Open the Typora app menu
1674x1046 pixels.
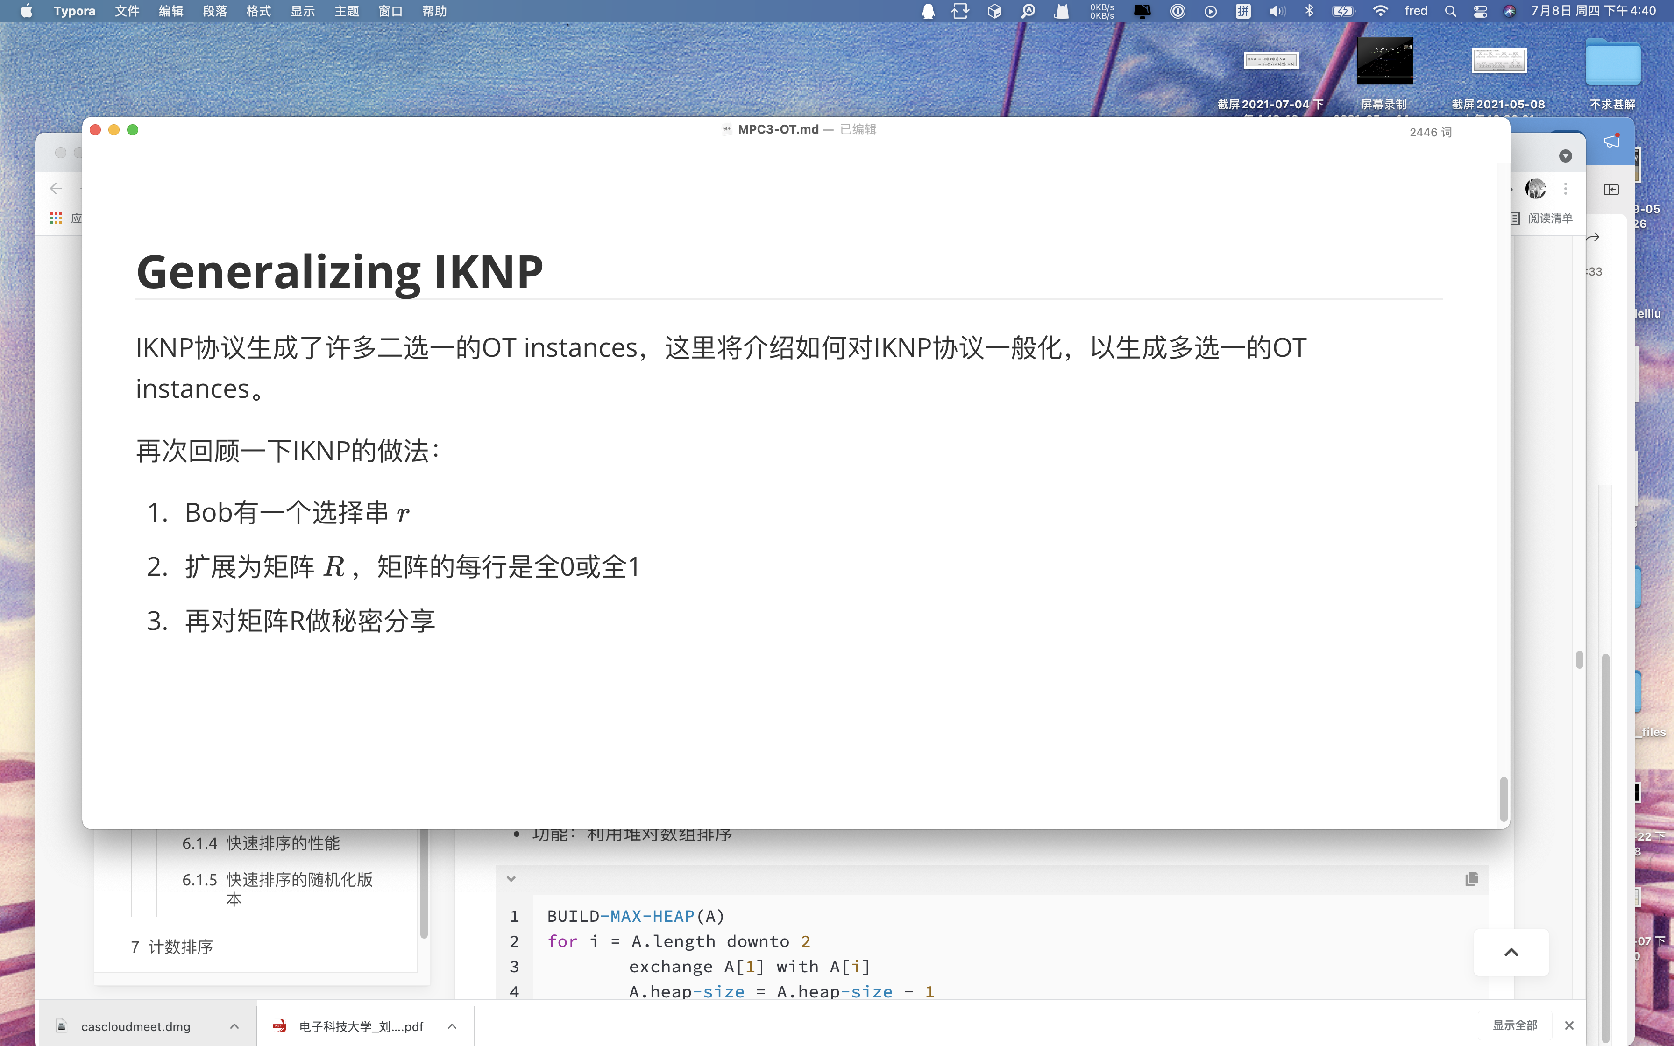[x=74, y=11]
